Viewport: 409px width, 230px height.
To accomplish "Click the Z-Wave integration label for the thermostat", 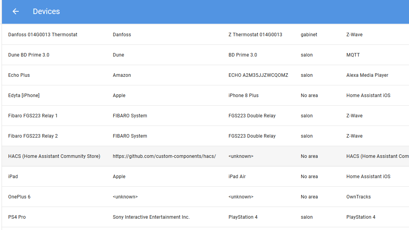I will (354, 34).
